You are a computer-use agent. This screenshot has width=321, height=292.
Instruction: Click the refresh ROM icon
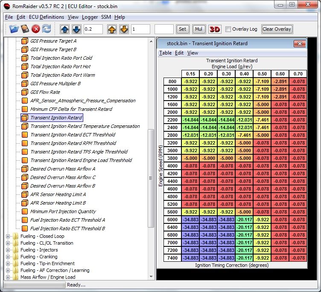[46, 29]
